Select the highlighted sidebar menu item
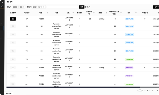The image size is (159, 95). pyautogui.click(x=2, y=28)
